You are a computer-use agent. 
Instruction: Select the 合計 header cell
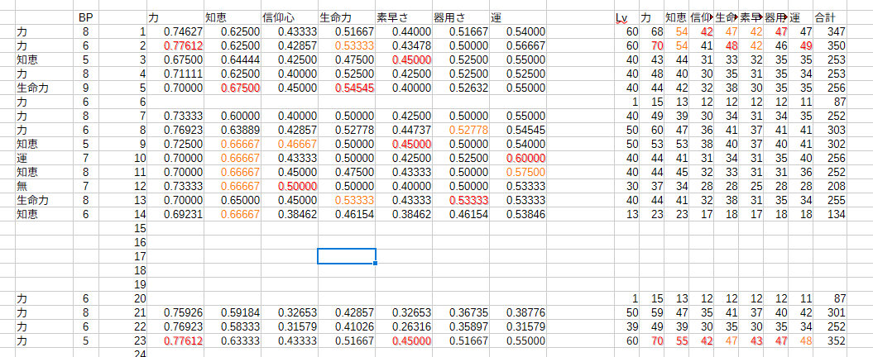coord(830,18)
